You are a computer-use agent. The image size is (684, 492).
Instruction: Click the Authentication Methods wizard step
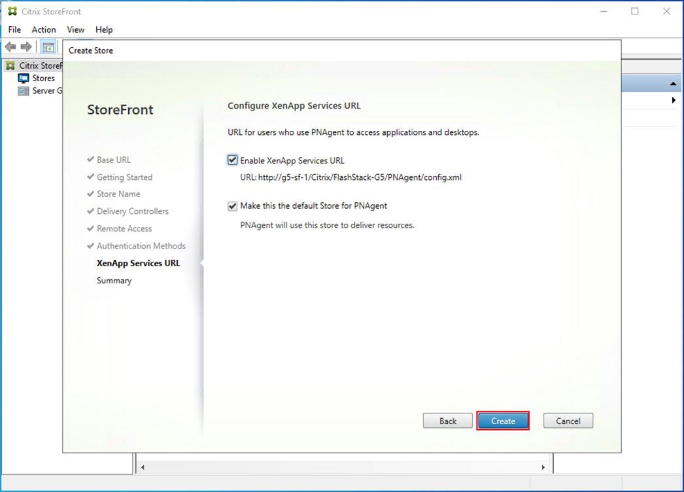pos(141,246)
